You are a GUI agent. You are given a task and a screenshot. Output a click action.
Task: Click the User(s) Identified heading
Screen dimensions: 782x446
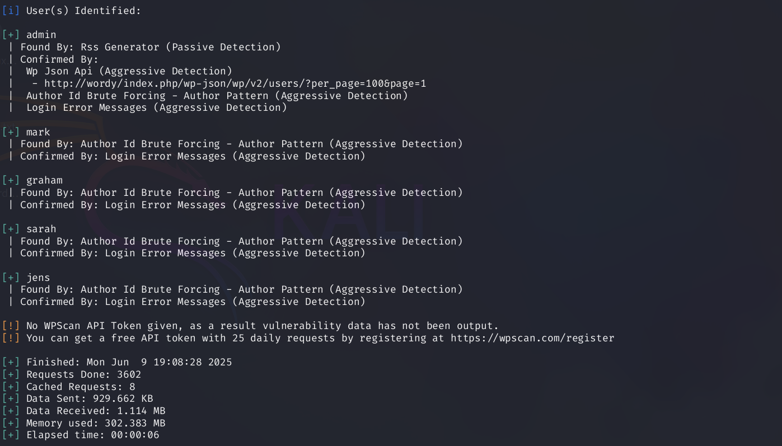tap(83, 11)
